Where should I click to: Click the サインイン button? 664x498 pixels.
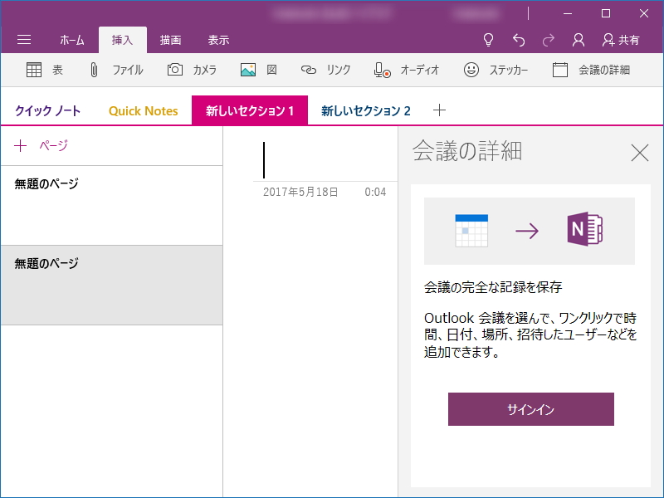point(530,409)
